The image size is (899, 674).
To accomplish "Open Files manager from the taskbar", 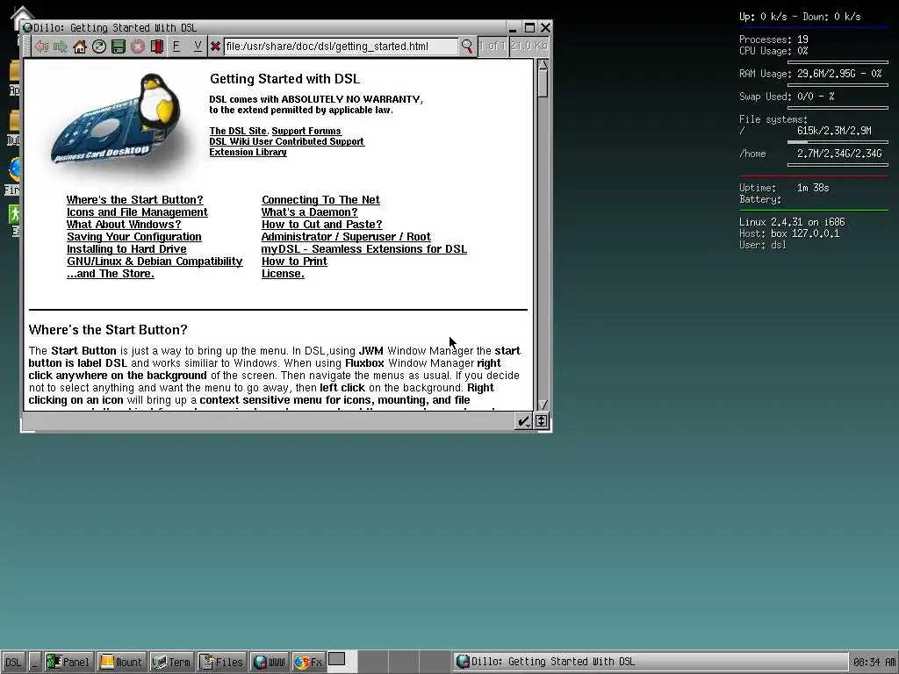I will pos(221,662).
